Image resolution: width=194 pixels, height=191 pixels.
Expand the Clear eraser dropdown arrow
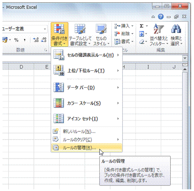pos(146,42)
